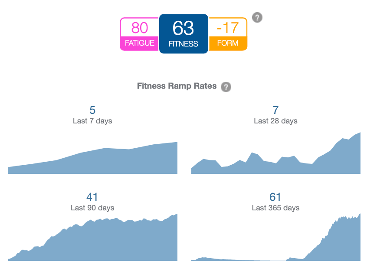Viewport: 367px width, 266px height.
Task: Select the "Last 7 days" label
Action: [x=92, y=121]
